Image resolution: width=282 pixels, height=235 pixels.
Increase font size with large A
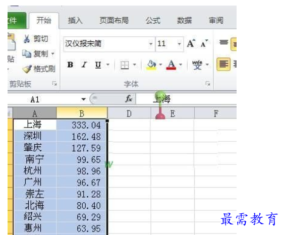(x=191, y=43)
